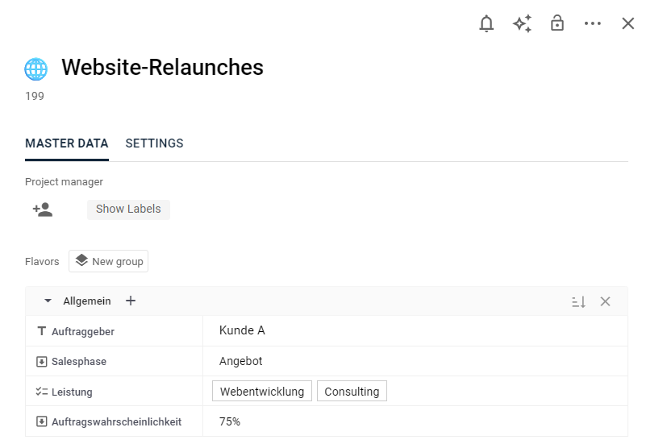Click the Flavors label
Viewport: 663px width, 444px height.
[x=42, y=262]
